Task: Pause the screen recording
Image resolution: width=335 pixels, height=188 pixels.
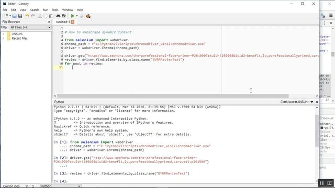Action: [322, 183]
